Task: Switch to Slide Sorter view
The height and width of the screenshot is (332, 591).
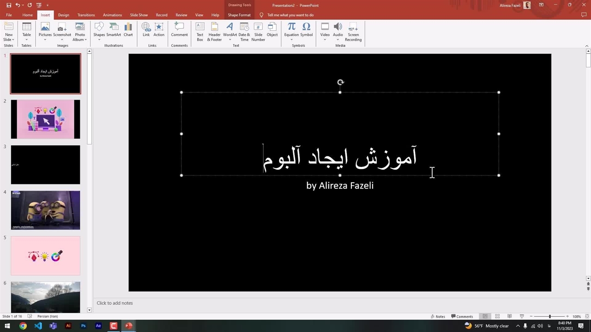Action: pyautogui.click(x=497, y=316)
